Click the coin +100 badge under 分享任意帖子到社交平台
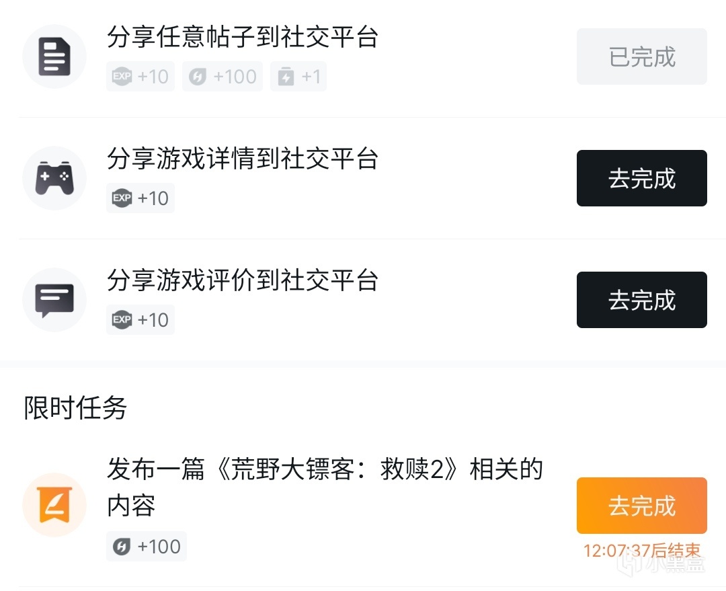 (x=223, y=77)
